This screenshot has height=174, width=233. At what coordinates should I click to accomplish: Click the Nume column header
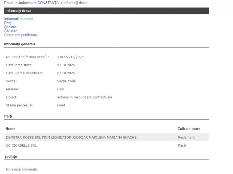point(11,129)
